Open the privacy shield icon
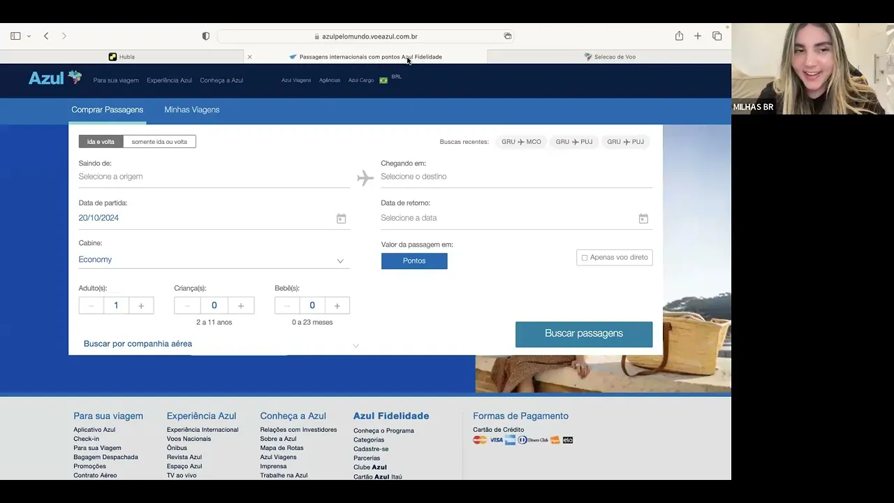The width and height of the screenshot is (894, 503). pyautogui.click(x=205, y=36)
